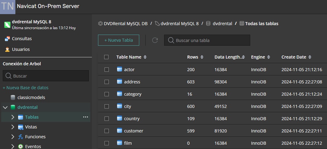
Task: Expand the Funciones tree node
Action: 13,137
